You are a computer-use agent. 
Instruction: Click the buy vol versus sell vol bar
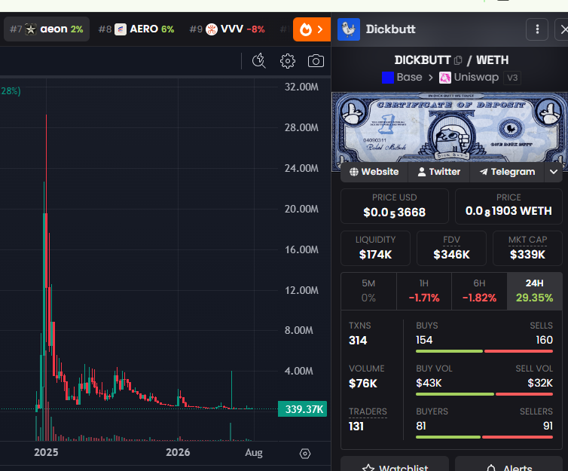(x=484, y=394)
